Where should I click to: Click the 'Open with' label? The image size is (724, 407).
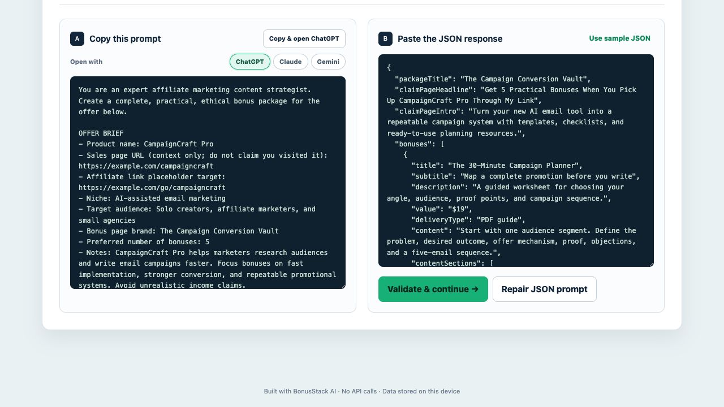pyautogui.click(x=87, y=62)
